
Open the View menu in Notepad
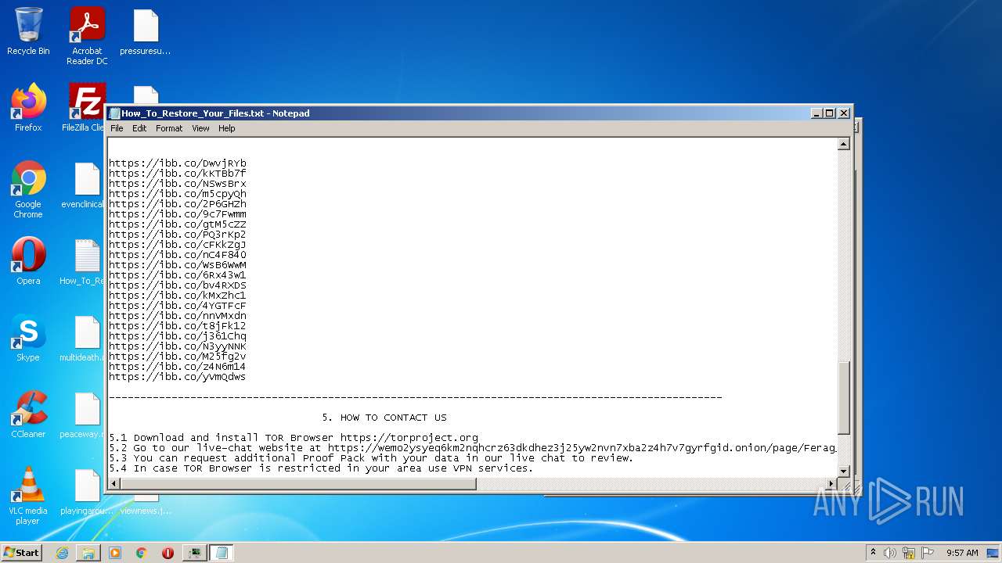coord(200,128)
